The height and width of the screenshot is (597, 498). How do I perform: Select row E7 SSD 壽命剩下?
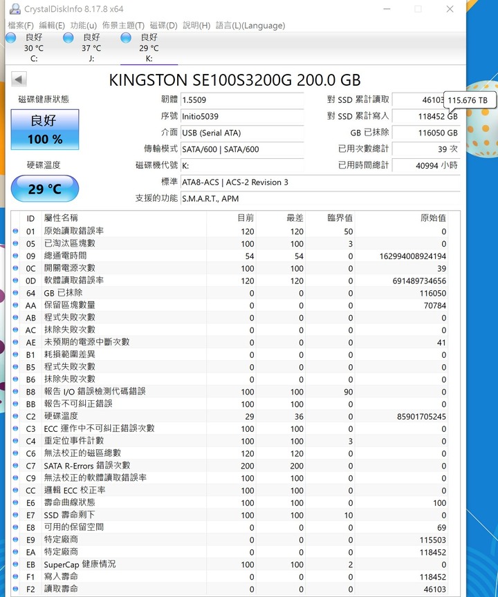(230, 515)
